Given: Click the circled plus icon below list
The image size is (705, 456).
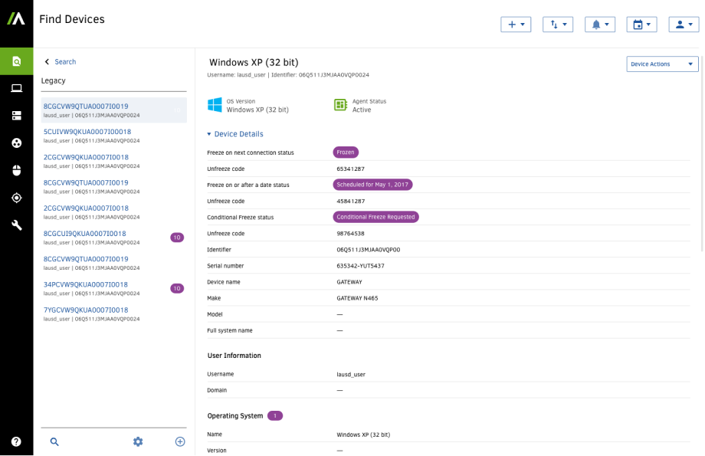Looking at the screenshot, I should 180,441.
